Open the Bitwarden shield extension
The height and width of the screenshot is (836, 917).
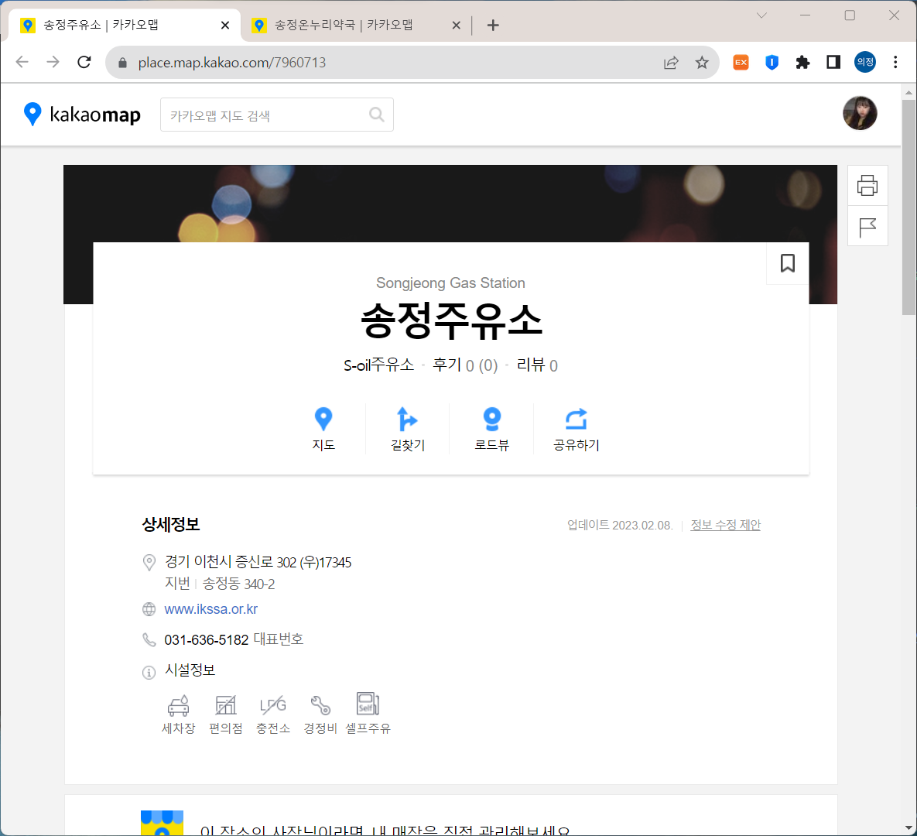pyautogui.click(x=772, y=62)
